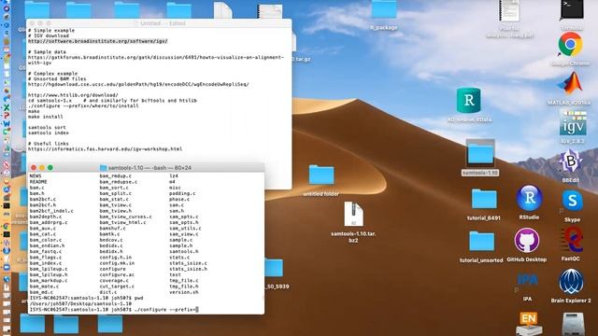Click 'stats_isize.c' in the Terminal listing

click(x=188, y=263)
